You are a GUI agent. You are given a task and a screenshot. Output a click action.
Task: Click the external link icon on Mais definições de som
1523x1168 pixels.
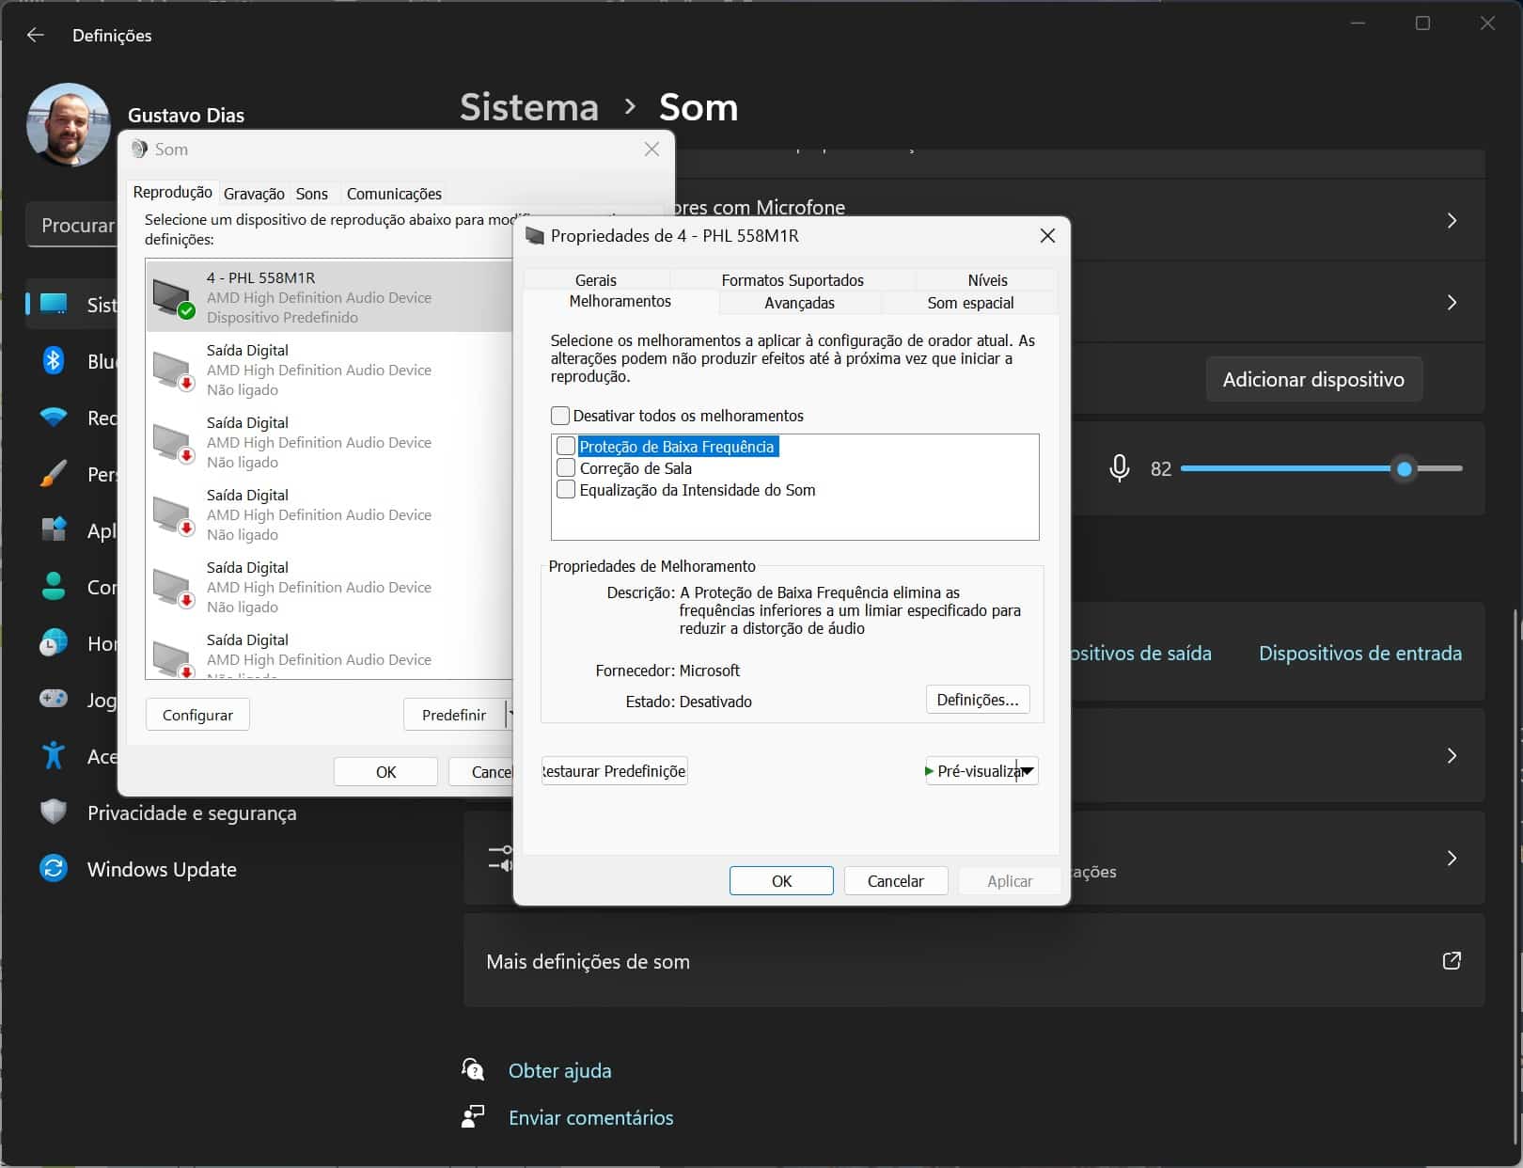1452,961
